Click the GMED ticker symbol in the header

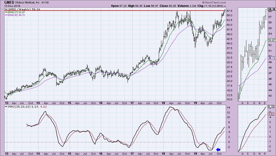point(9,2)
